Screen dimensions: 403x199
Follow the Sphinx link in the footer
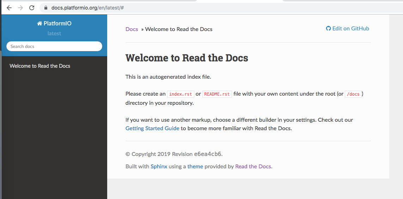coord(159,166)
